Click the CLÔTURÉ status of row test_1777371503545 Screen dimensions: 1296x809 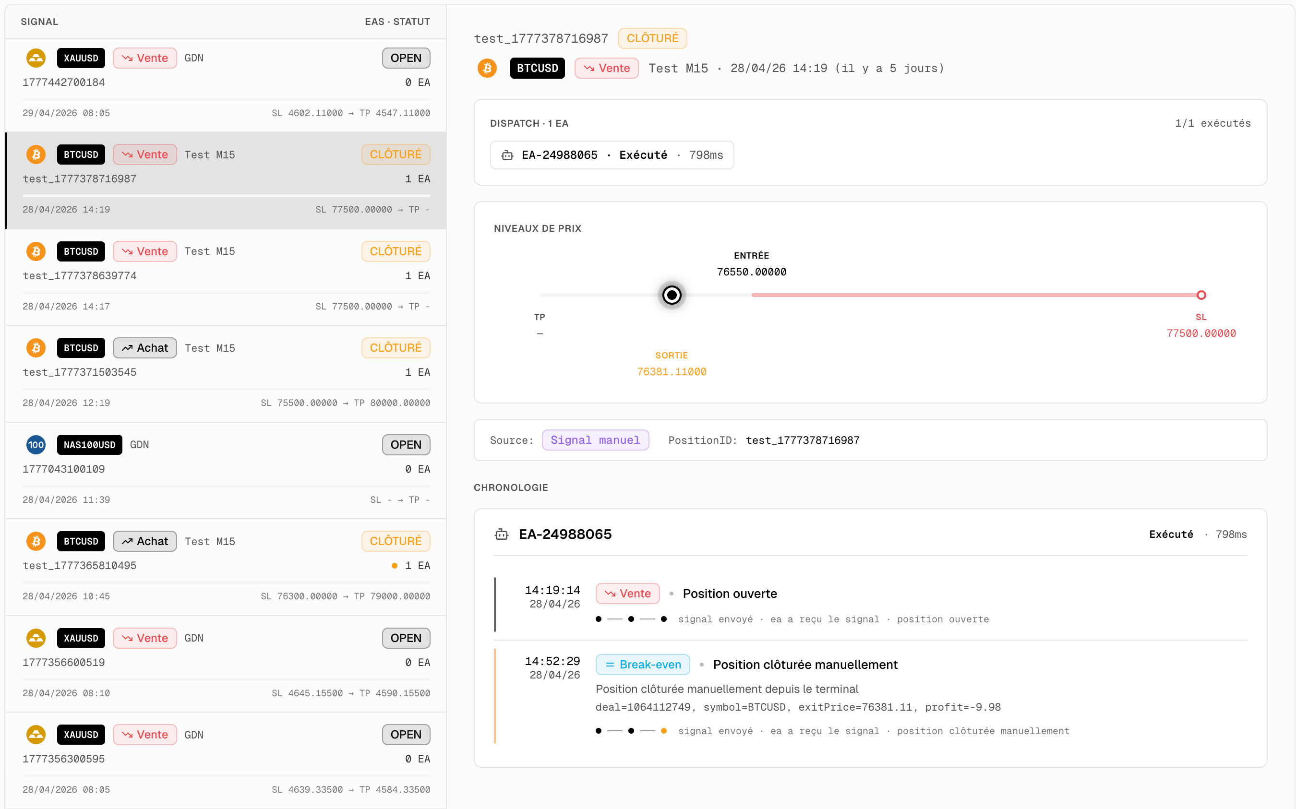coord(396,348)
